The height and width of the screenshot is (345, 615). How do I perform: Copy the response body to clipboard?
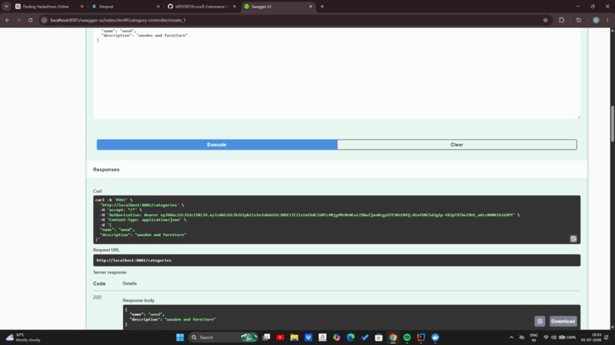point(539,321)
